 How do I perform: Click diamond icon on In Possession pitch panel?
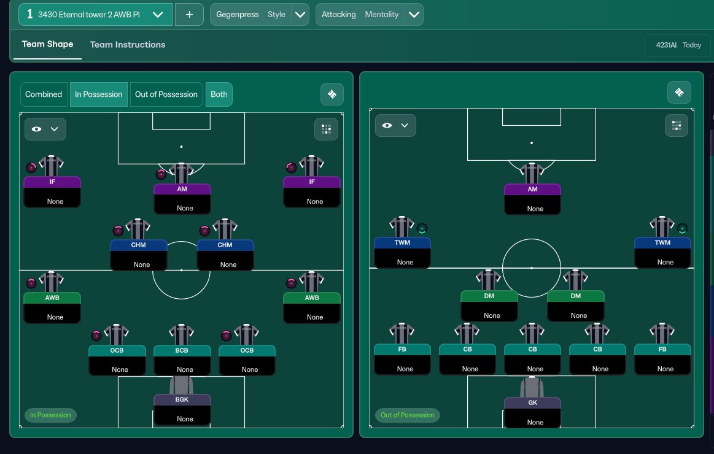332,94
